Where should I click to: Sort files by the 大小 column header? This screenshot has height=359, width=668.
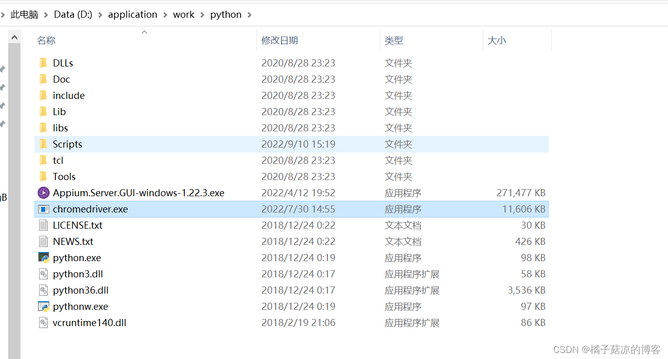coord(496,40)
